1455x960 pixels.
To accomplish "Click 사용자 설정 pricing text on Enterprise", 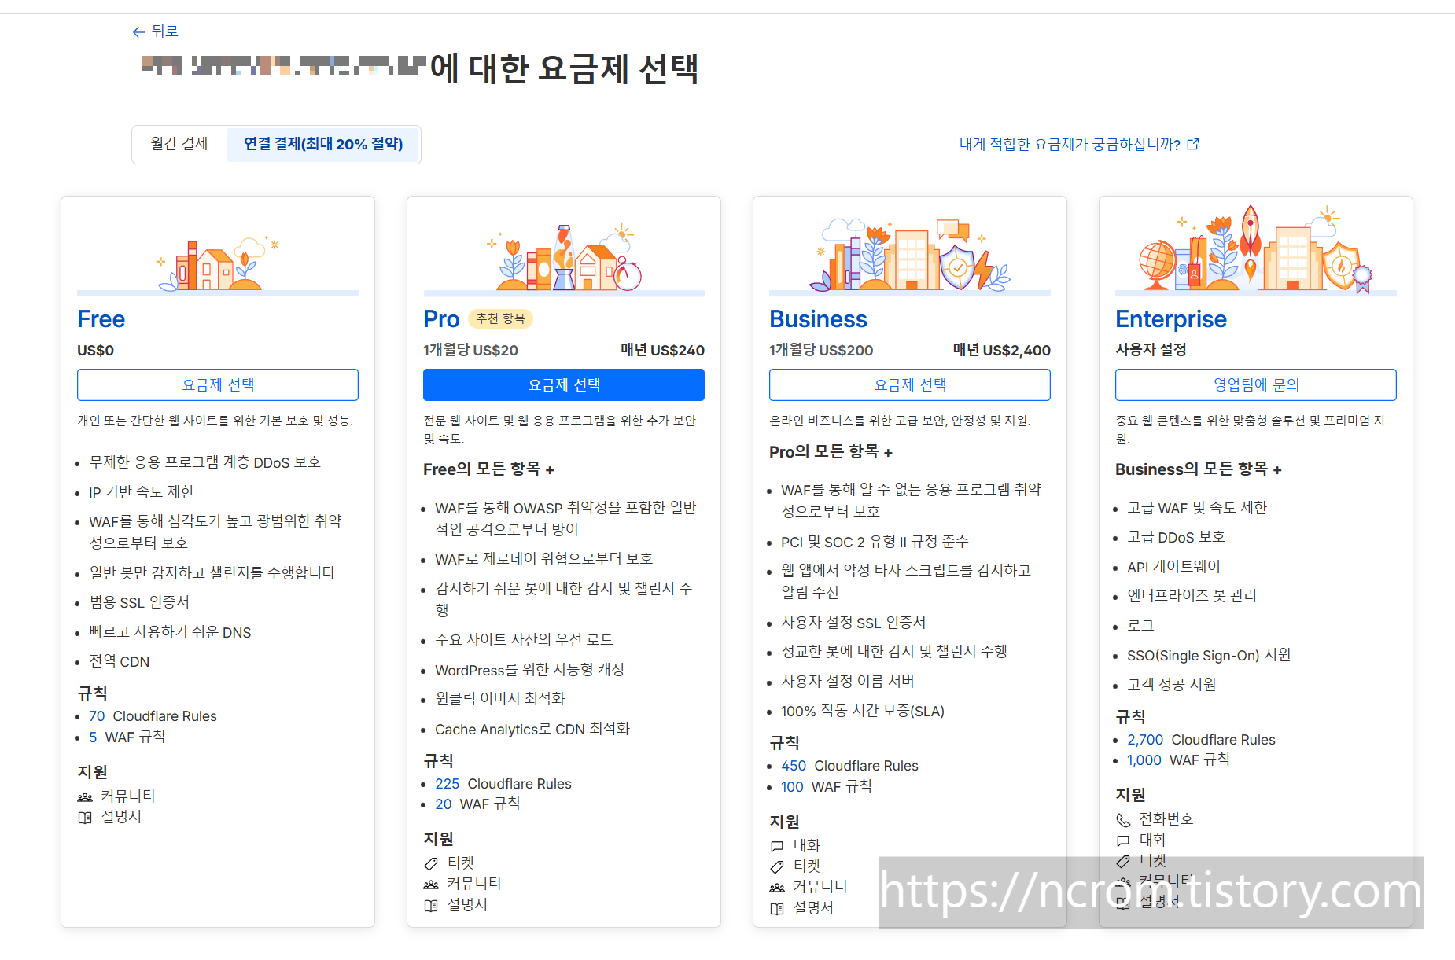I will pos(1151,349).
